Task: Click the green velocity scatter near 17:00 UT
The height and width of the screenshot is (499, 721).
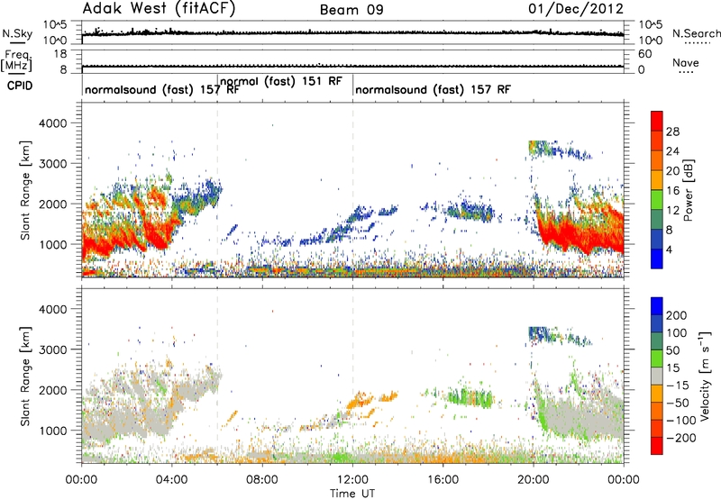Action: (x=470, y=397)
